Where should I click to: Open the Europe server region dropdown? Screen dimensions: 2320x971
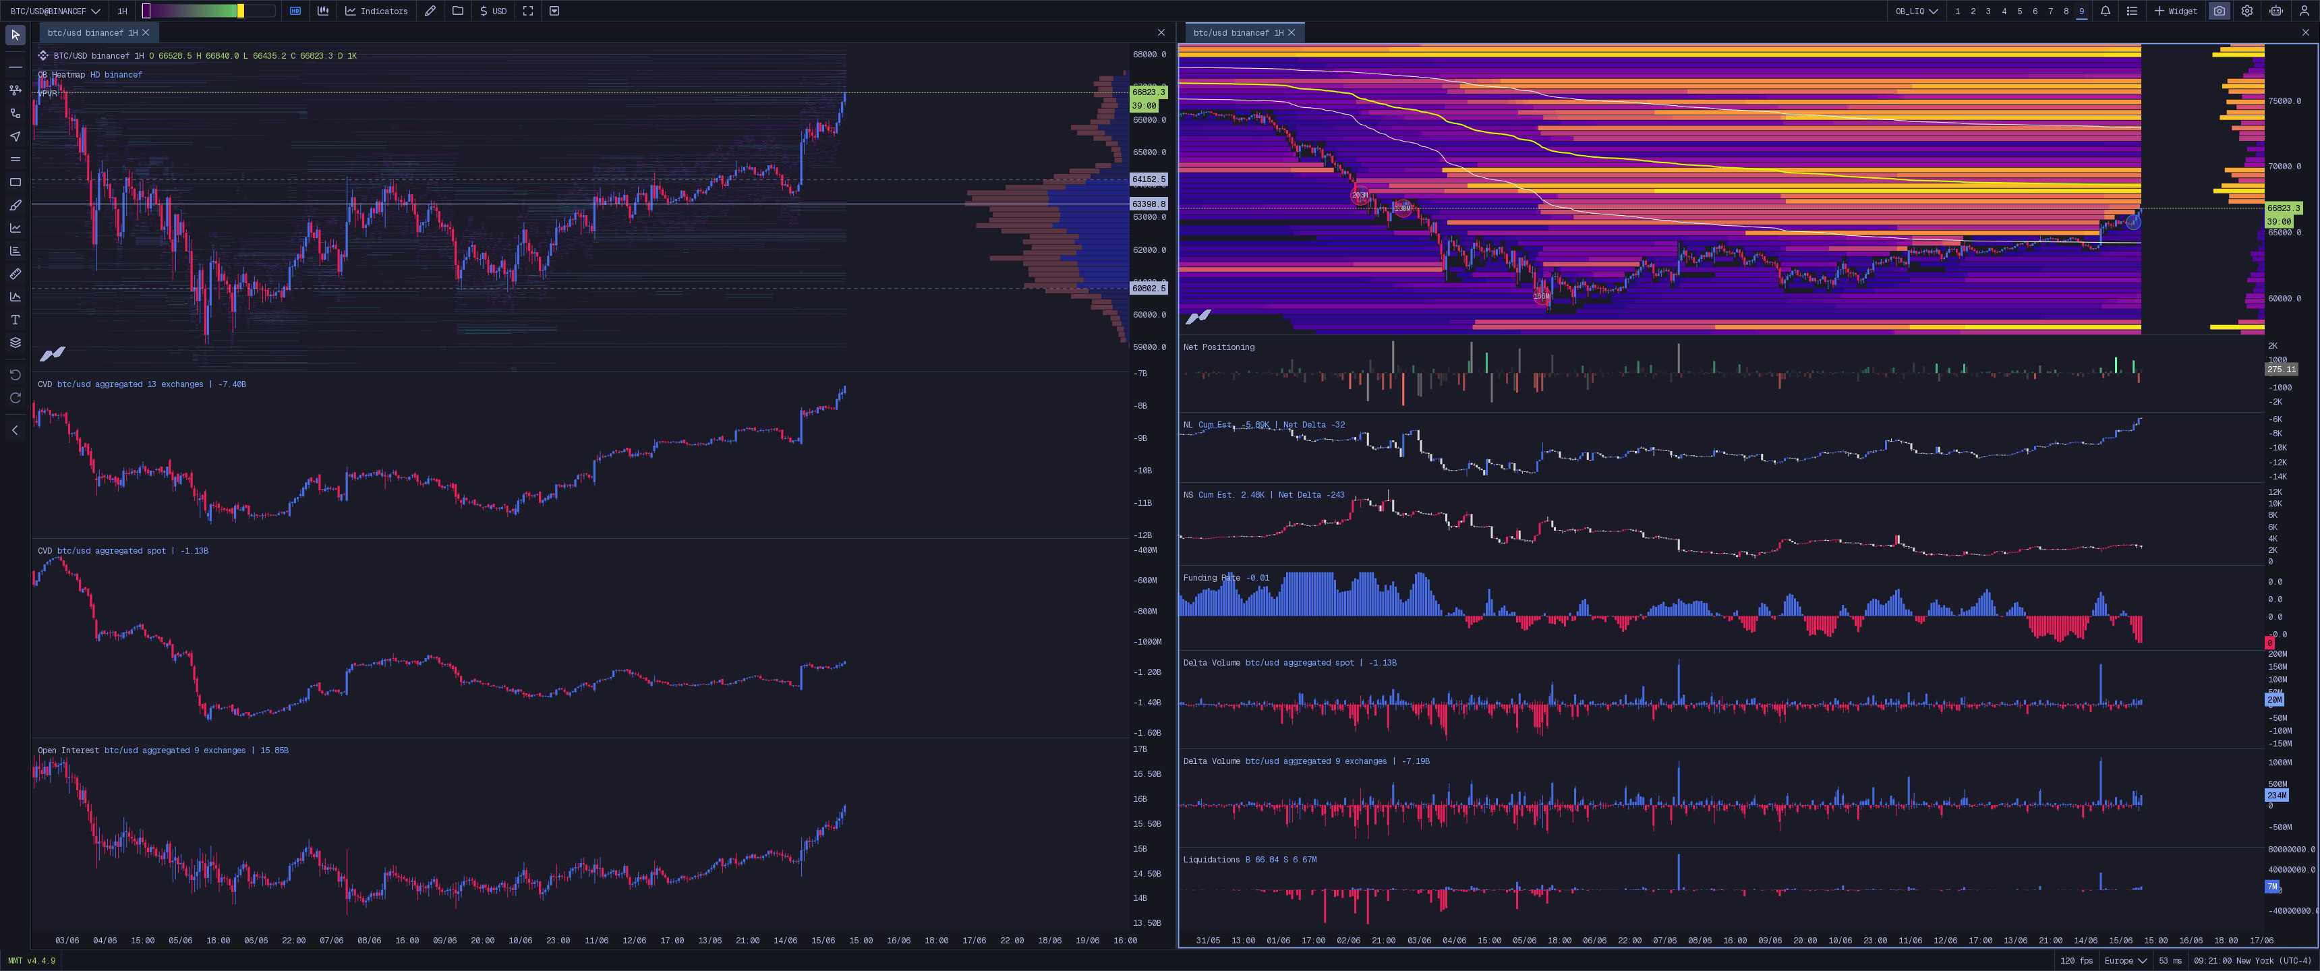(2124, 960)
